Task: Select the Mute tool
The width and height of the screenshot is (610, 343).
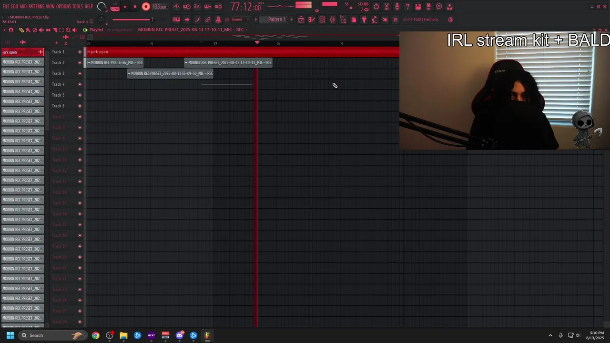Action: (x=41, y=30)
